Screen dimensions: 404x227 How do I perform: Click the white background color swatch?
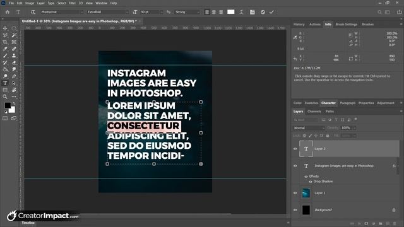tap(12, 110)
